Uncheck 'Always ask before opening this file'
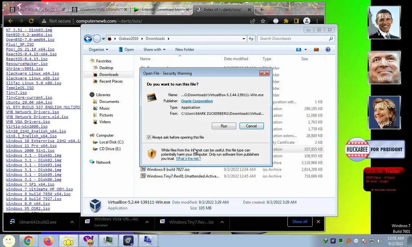Viewport: 412px width, 247px height. click(x=149, y=137)
